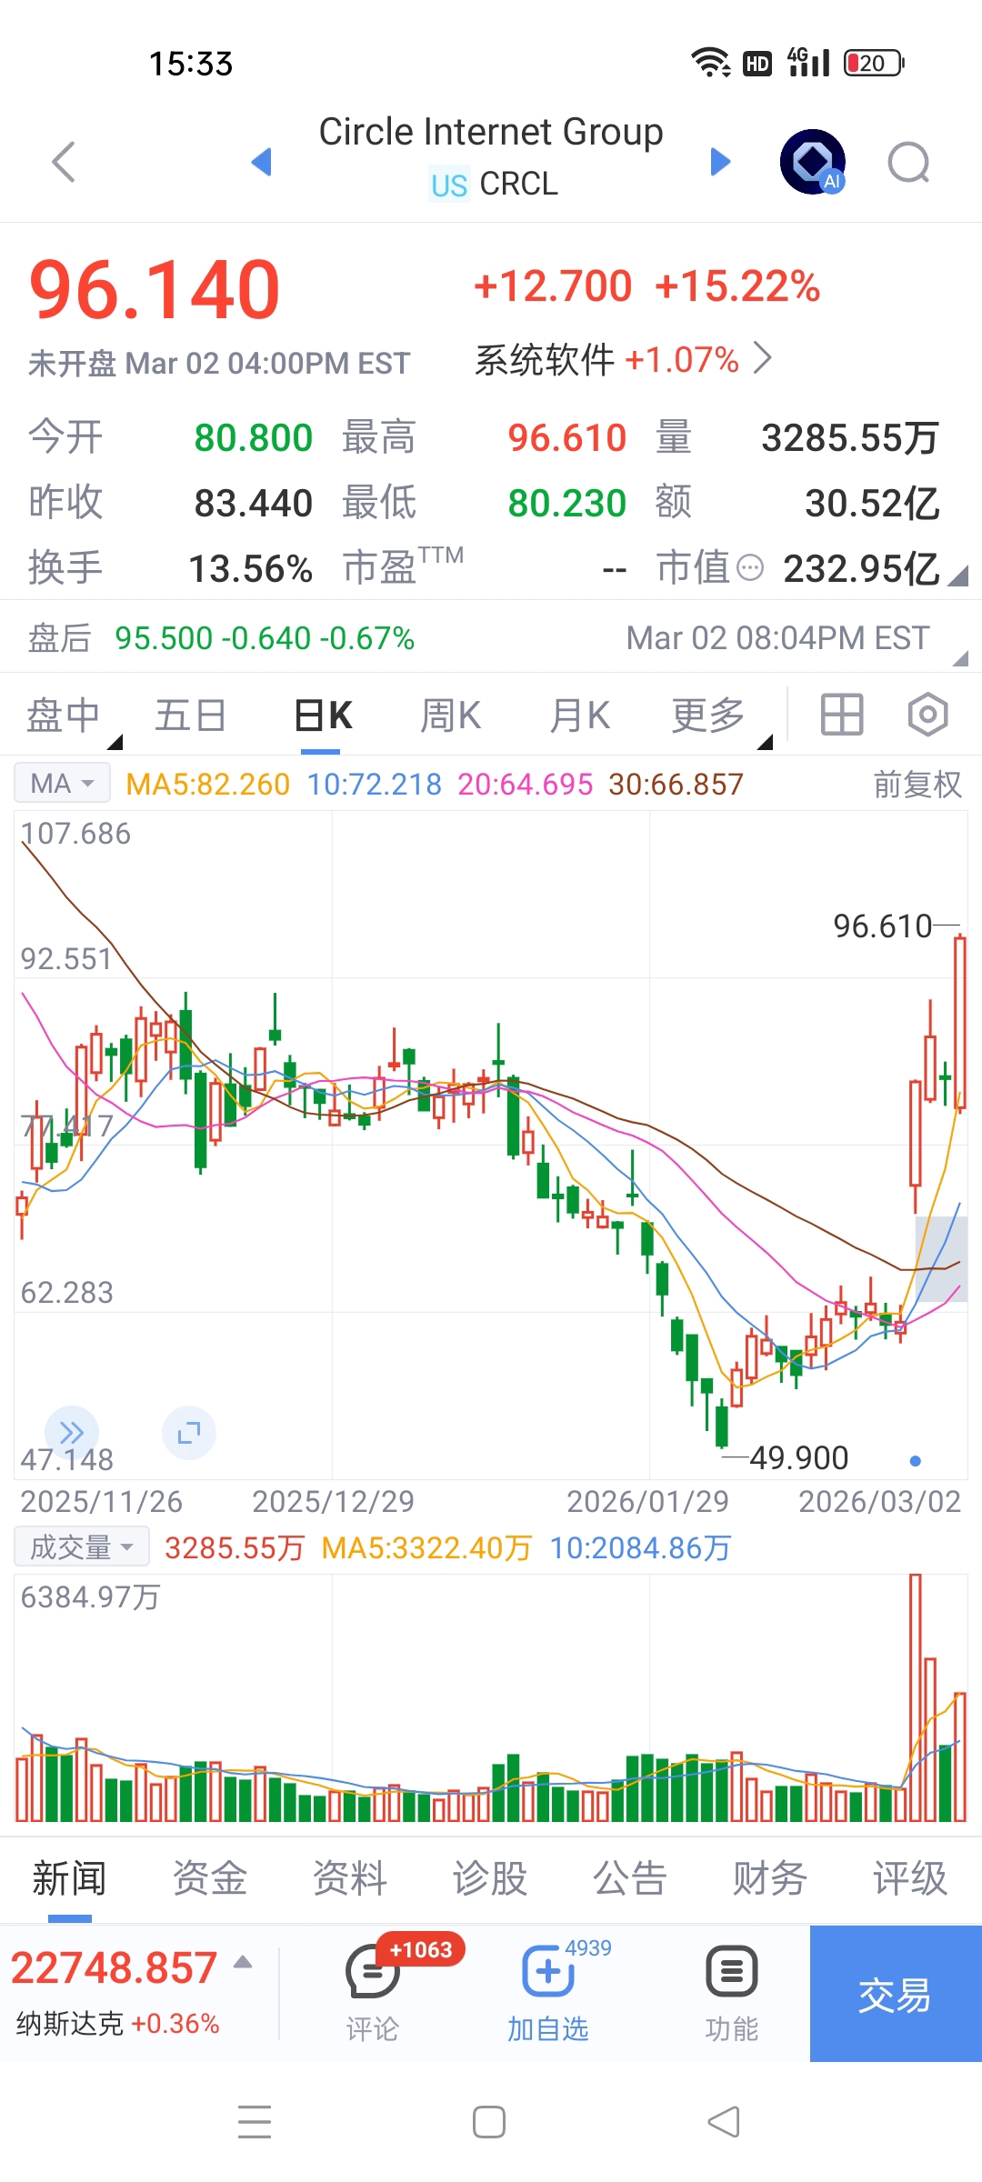
Task: Tap the back arrow icon
Action: [64, 162]
